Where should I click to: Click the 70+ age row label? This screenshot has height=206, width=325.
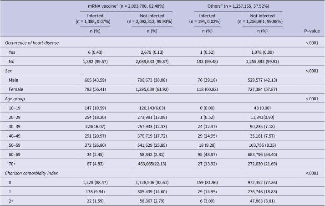click(x=12, y=164)
